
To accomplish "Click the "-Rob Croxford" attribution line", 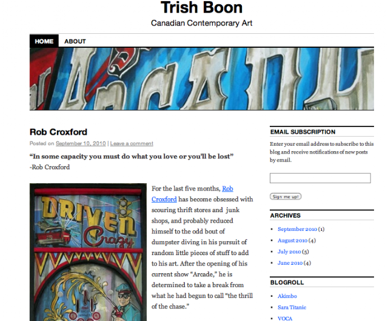I will click(50, 167).
